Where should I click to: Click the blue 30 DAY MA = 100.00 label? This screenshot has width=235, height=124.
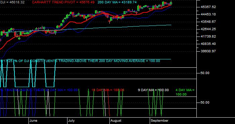point(39,90)
